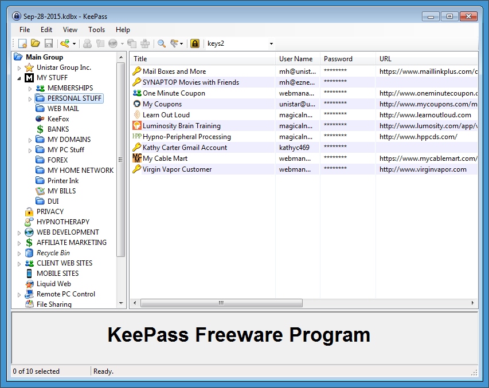Open the View menu
Viewport: 489px width, 388px height.
(x=70, y=30)
